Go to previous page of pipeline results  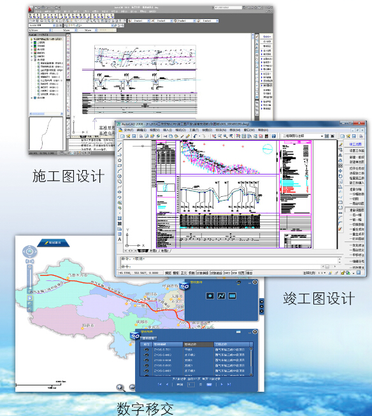click(167, 384)
